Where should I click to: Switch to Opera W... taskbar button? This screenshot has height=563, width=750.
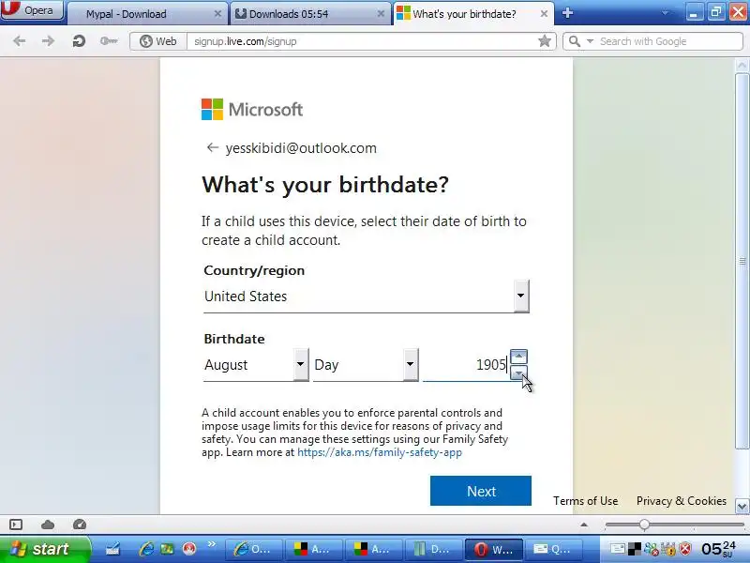tap(494, 549)
